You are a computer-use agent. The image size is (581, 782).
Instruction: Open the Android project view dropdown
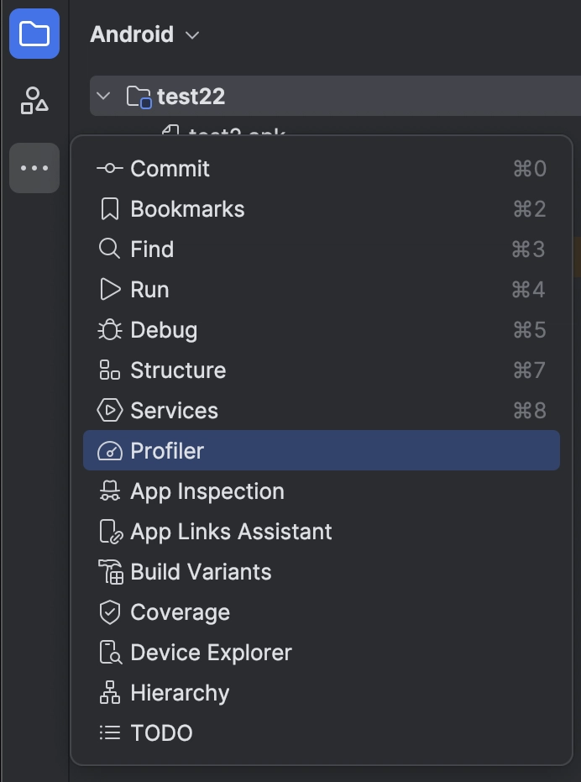144,34
